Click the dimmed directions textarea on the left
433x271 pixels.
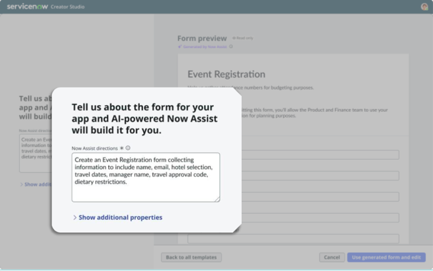pos(36,153)
